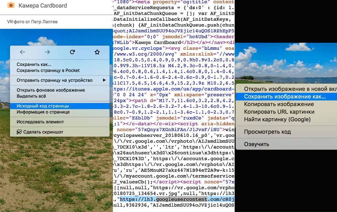Screen dimensions: 337x212
Task: Select Информация о странице
Action: [43, 112]
